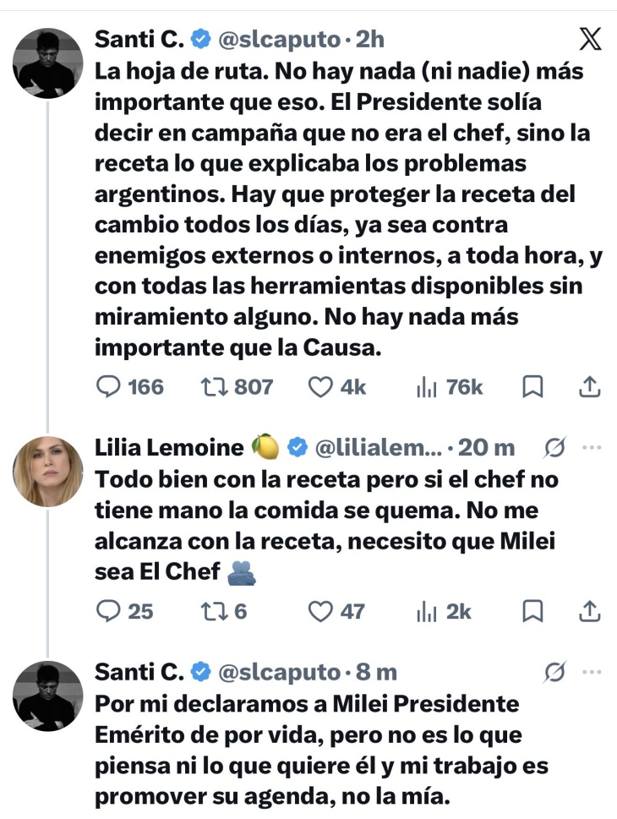The height and width of the screenshot is (819, 617).
Task: Repost Lilia Lemoine's tweet with 6 reposts
Action: pyautogui.click(x=224, y=611)
